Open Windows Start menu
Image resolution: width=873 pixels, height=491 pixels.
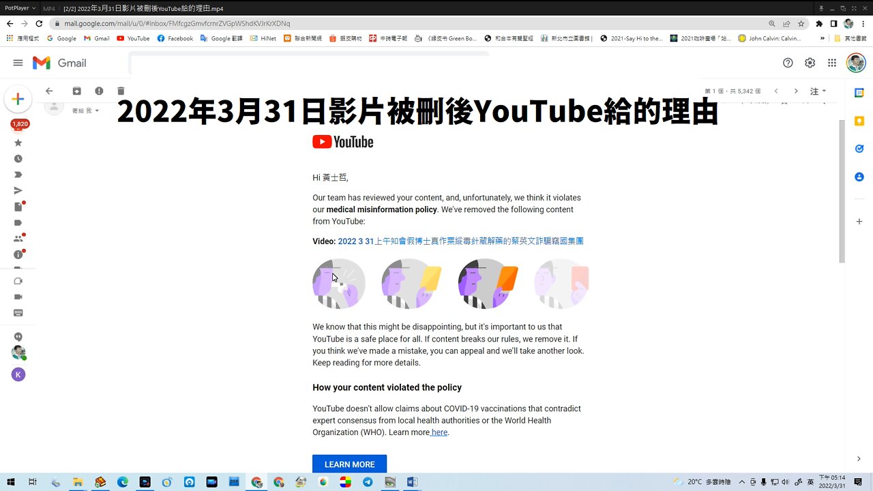(x=11, y=482)
